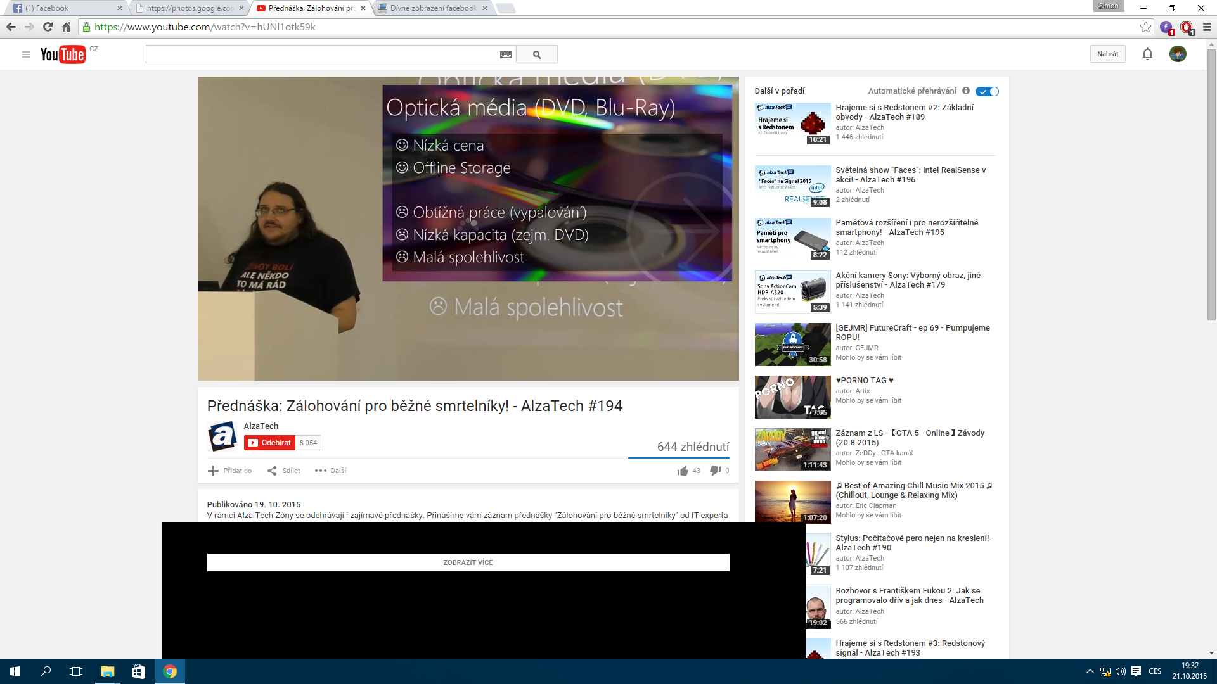Screen dimensions: 1217x684
Task: Open File Explorer from taskbar
Action: [x=107, y=671]
